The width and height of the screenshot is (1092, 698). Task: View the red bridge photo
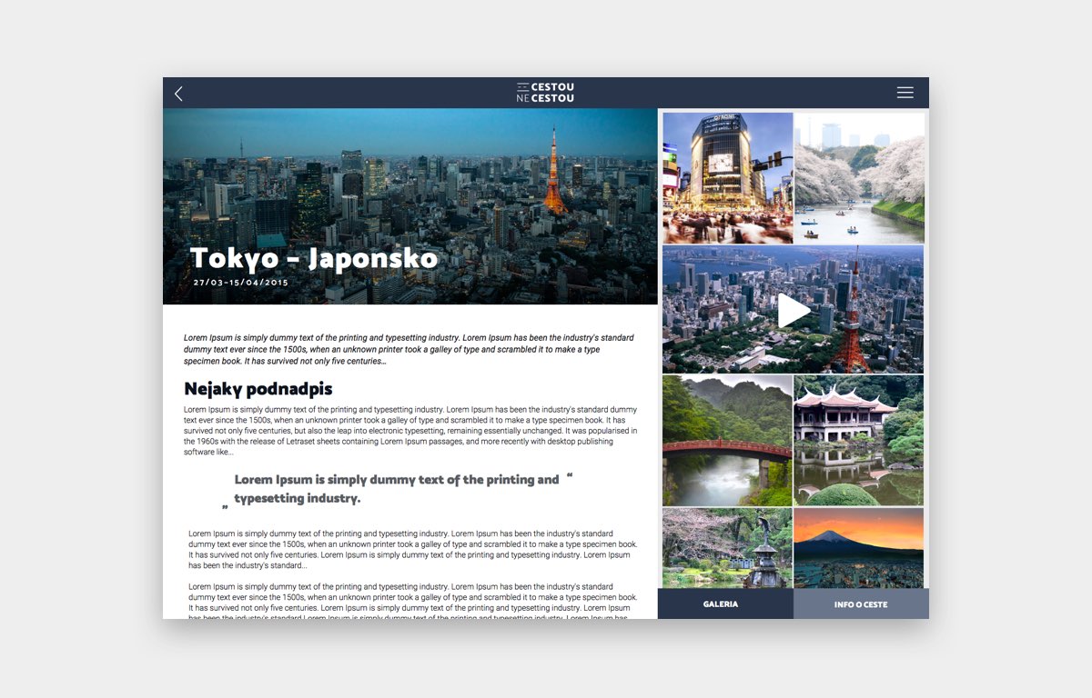click(727, 441)
